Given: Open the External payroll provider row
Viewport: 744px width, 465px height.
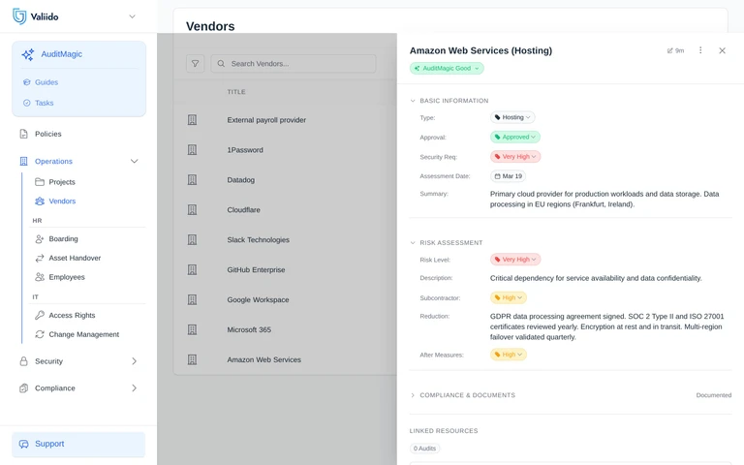Looking at the screenshot, I should click(285, 120).
